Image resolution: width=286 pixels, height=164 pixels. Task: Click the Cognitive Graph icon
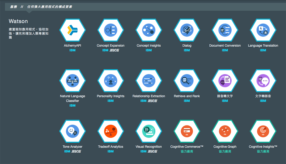coord(225,131)
